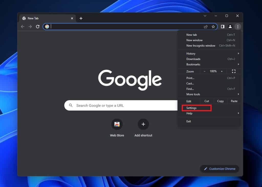Click the share page icon

point(206,27)
